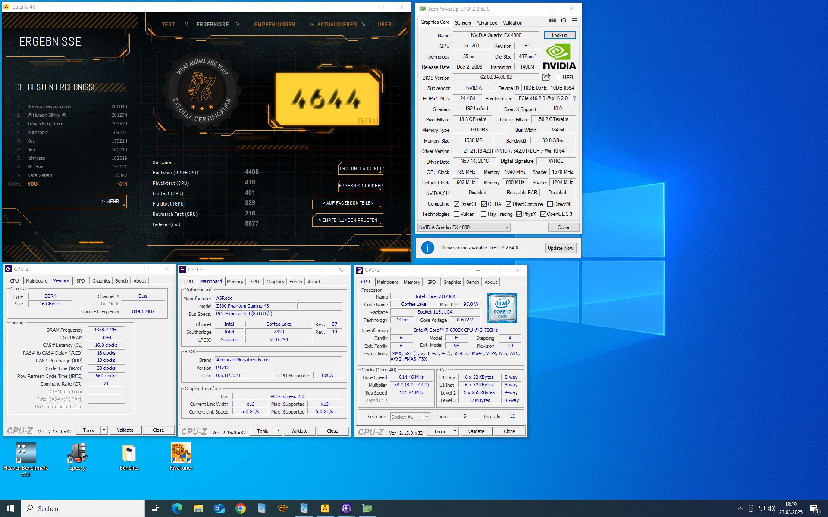Toggle the DirectCompute checkbox

point(508,204)
